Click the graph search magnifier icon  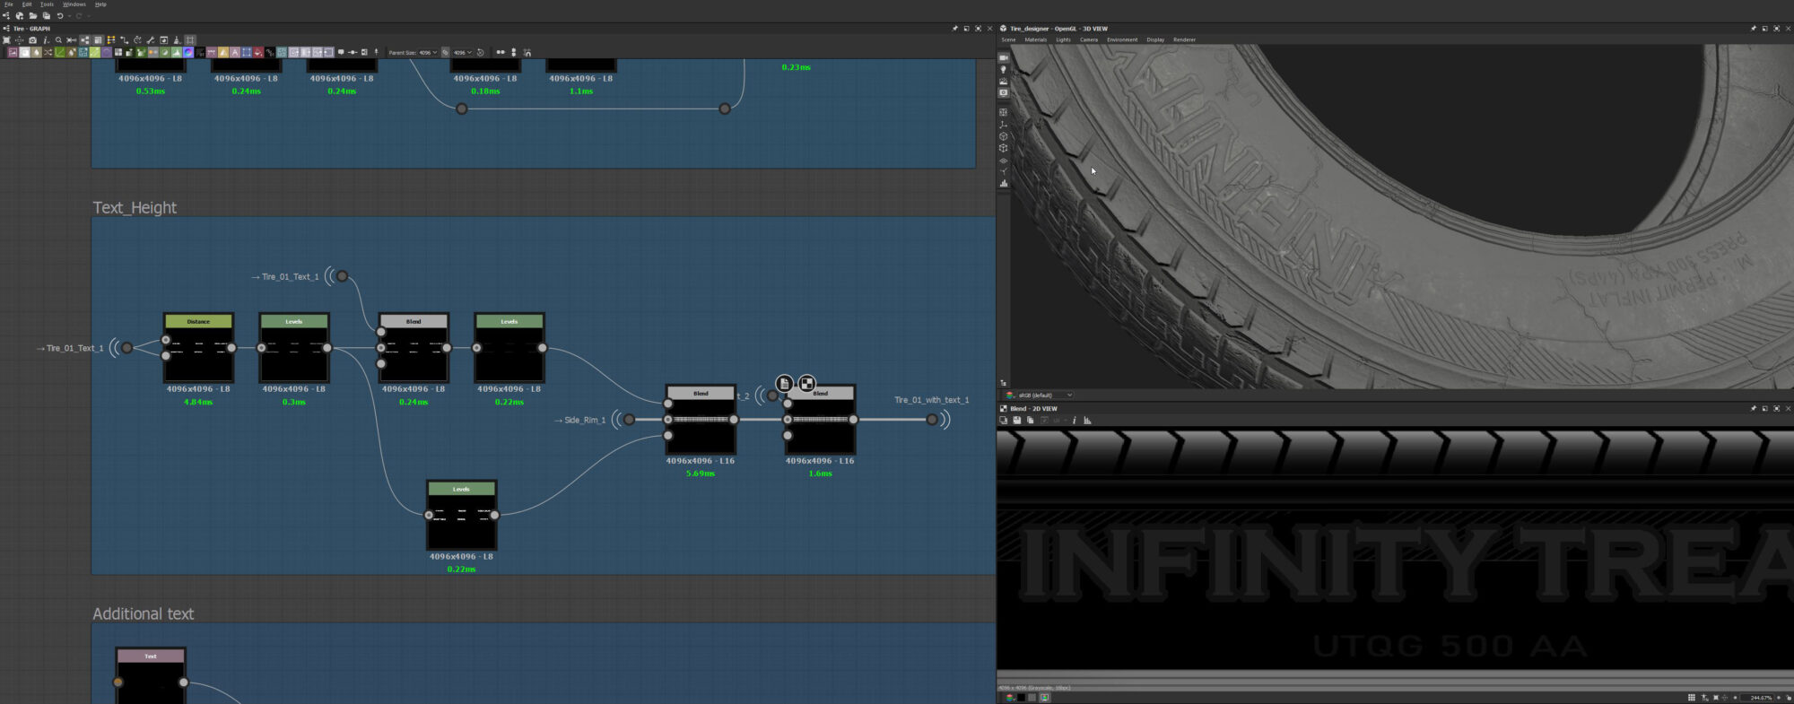tap(58, 40)
